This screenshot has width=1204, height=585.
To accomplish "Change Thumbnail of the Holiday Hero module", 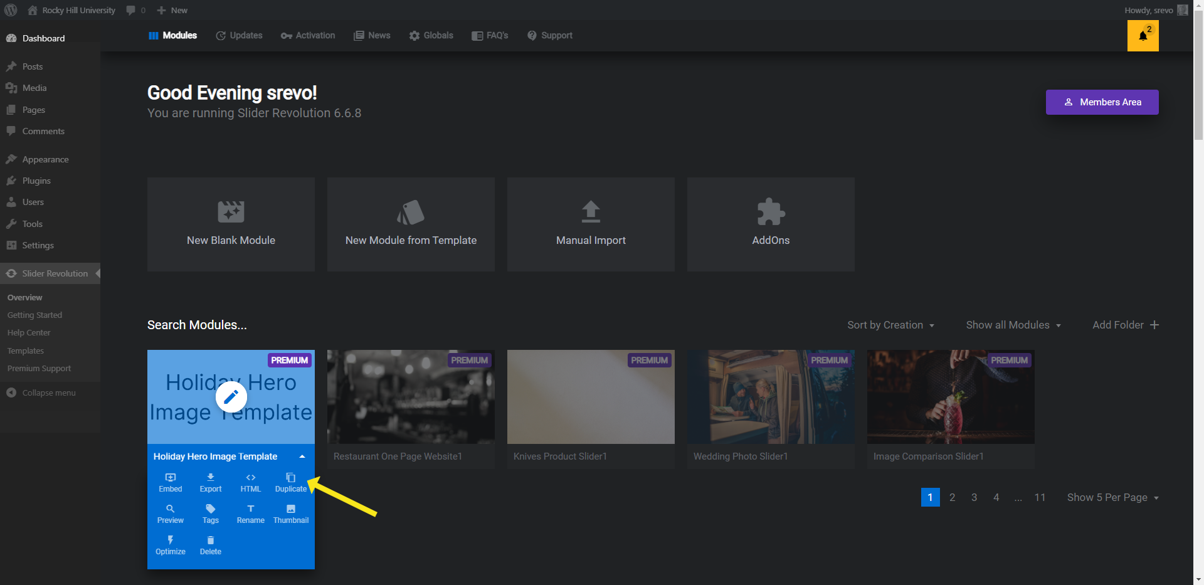I will pos(291,514).
